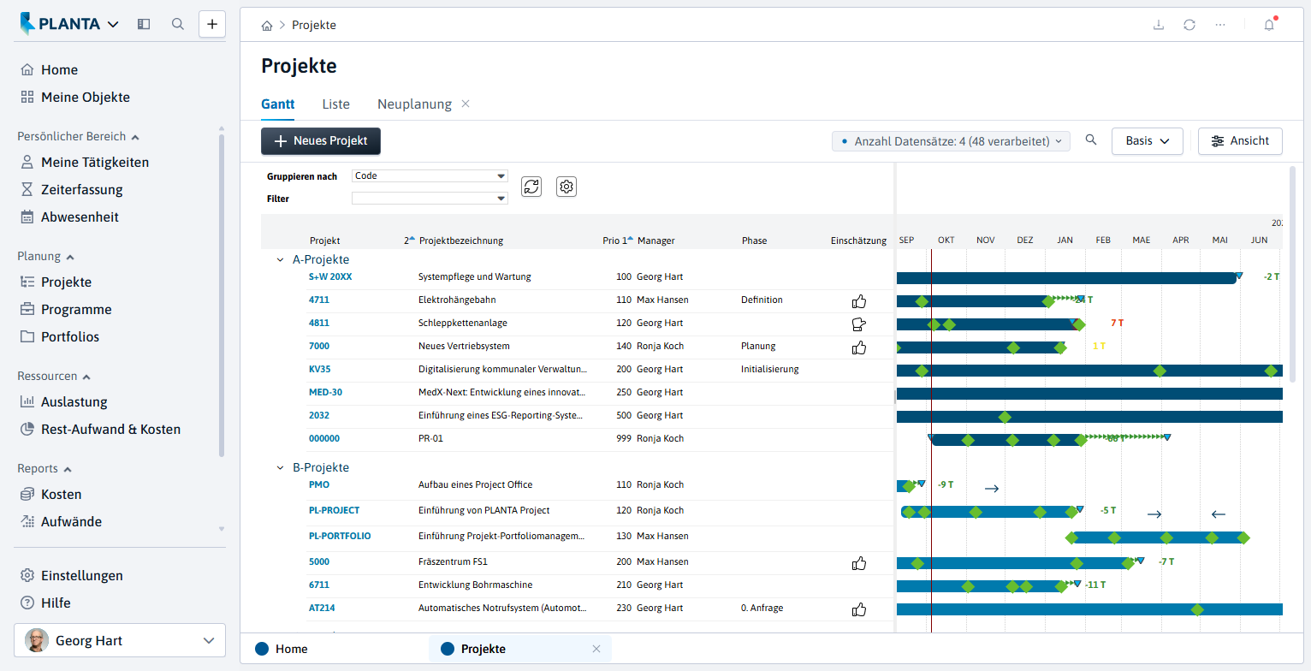
Task: Open the Basis dropdown
Action: 1147,141
